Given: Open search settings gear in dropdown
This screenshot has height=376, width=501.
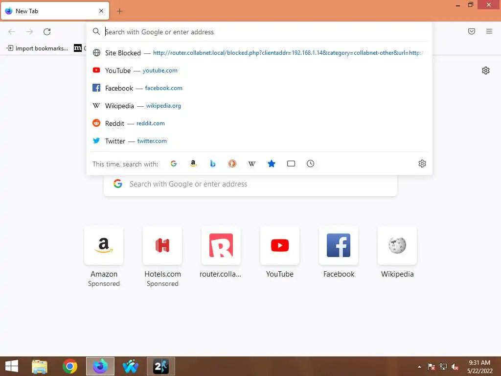Looking at the screenshot, I should (422, 164).
